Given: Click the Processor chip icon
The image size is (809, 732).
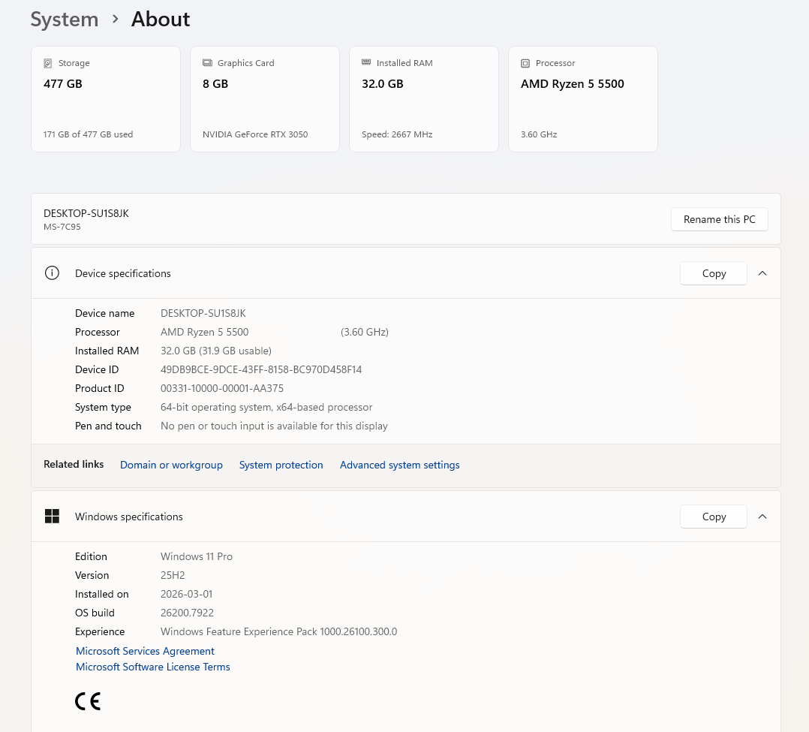Looking at the screenshot, I should (525, 63).
